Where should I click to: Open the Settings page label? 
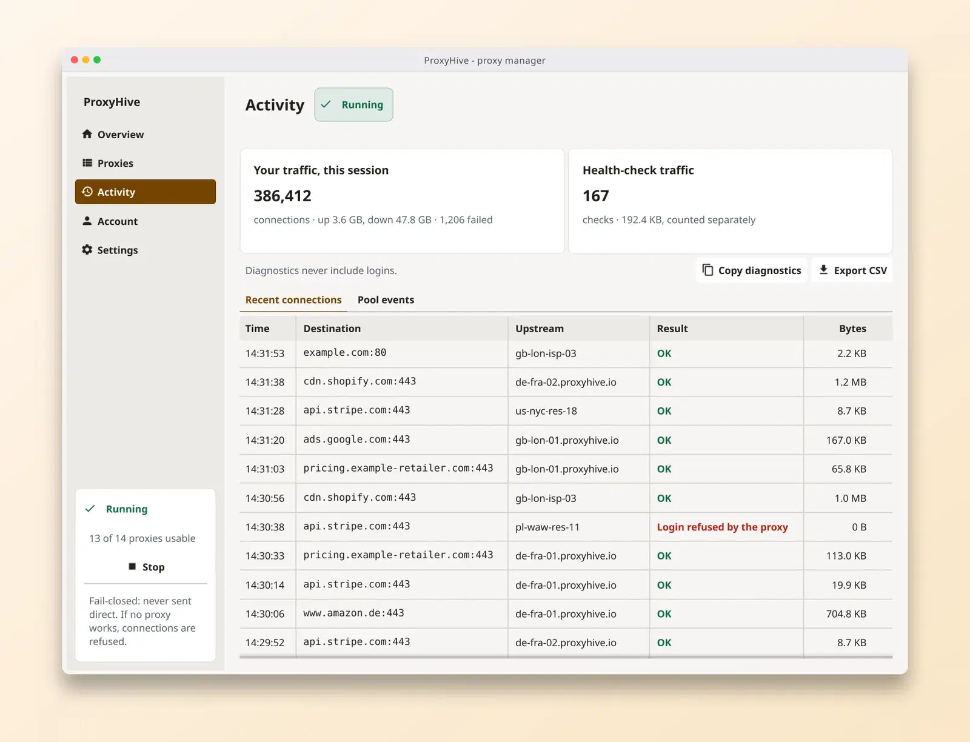[118, 250]
